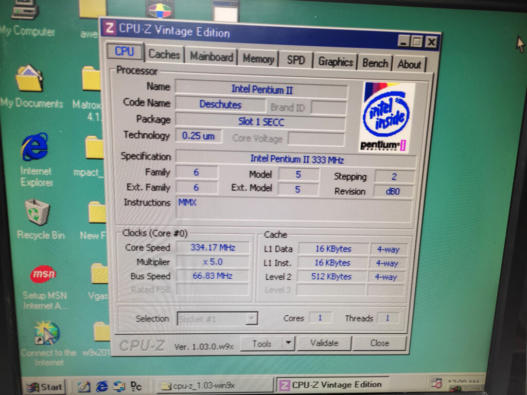527x395 pixels.
Task: Switch to the Caches tab
Action: (x=164, y=55)
